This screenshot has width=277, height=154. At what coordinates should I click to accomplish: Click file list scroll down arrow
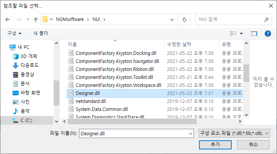click(247, 115)
